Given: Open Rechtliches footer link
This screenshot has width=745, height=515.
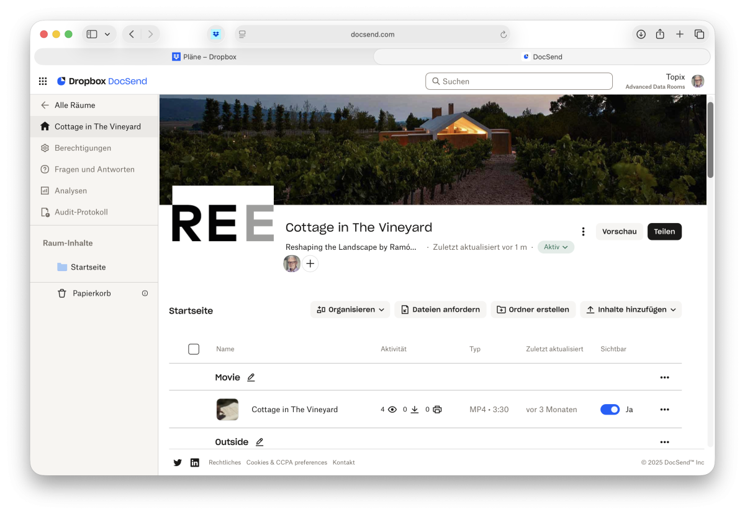Looking at the screenshot, I should [x=225, y=462].
